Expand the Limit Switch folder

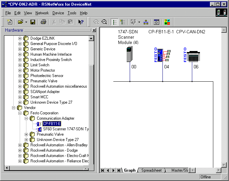coord(20,65)
